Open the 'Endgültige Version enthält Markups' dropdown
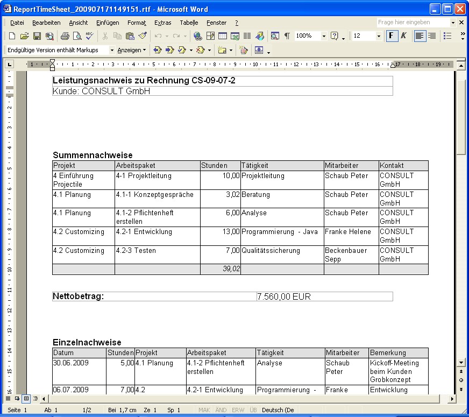The width and height of the screenshot is (469, 417). [x=112, y=50]
